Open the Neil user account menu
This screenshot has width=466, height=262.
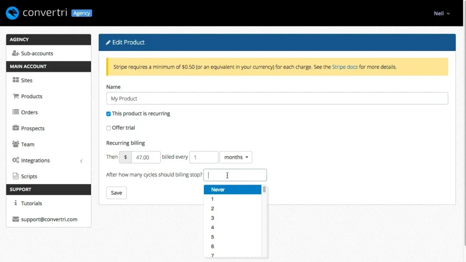441,13
